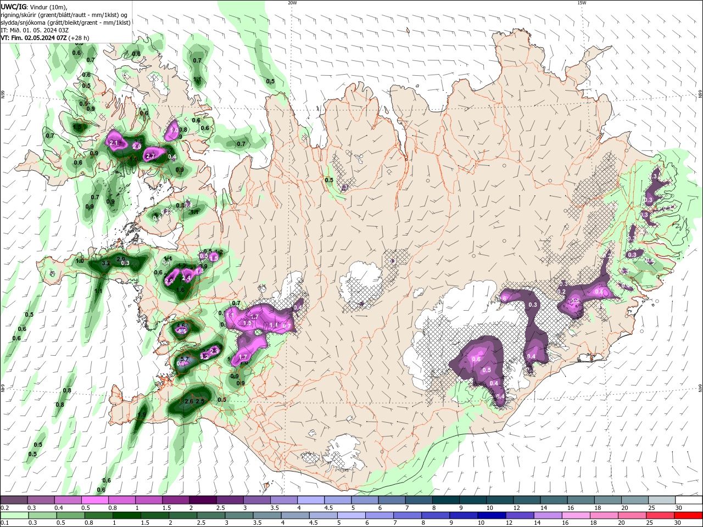Click the darkest green swatch at rain value 1
The width and height of the screenshot is (703, 527).
coord(126,515)
